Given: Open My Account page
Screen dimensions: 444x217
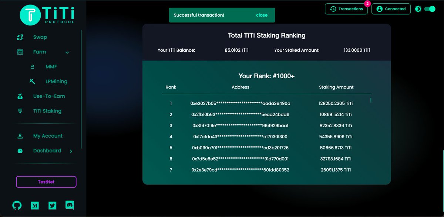Looking at the screenshot, I should click(48, 136).
